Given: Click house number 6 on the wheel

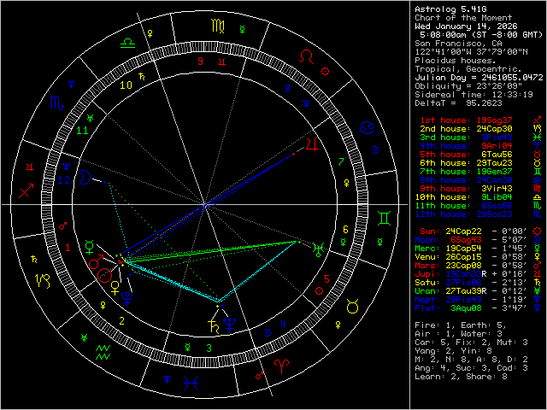Looking at the screenshot, I should click(x=345, y=230).
